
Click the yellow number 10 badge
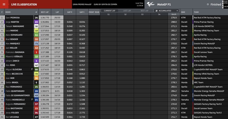click(36, 30)
